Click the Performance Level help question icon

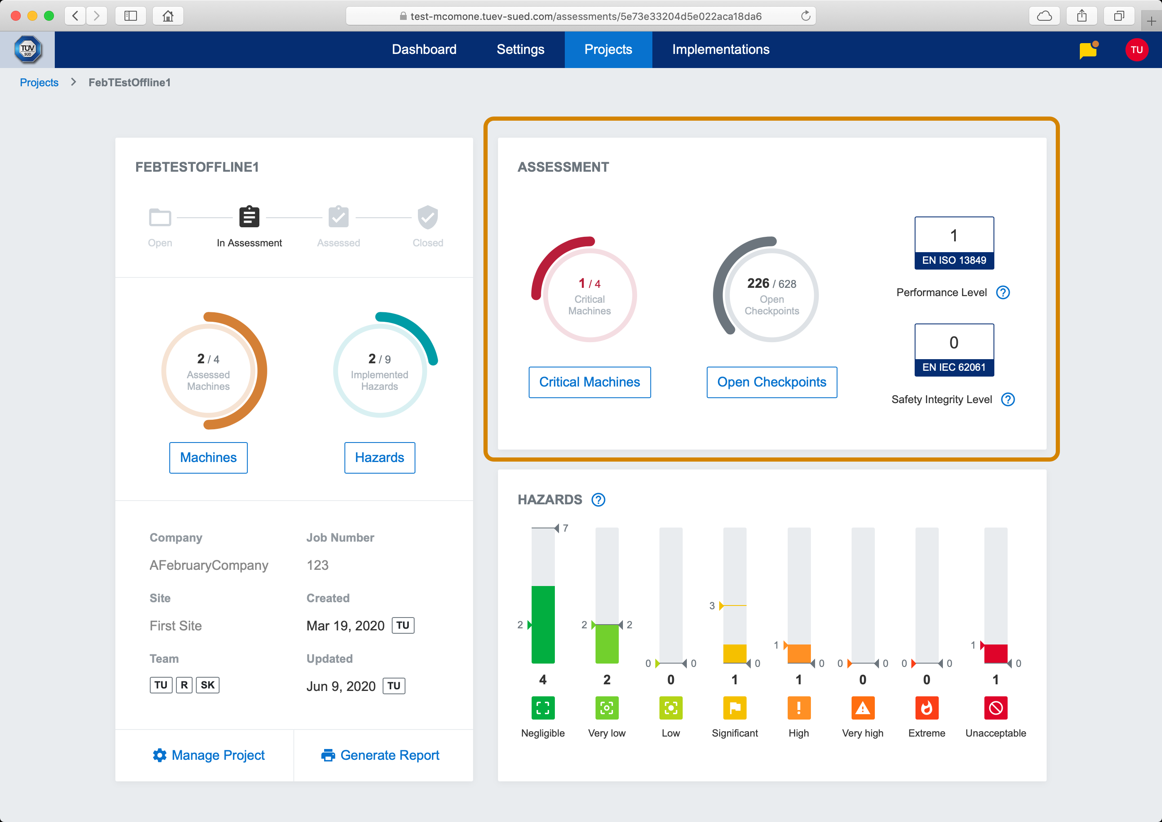point(1003,292)
